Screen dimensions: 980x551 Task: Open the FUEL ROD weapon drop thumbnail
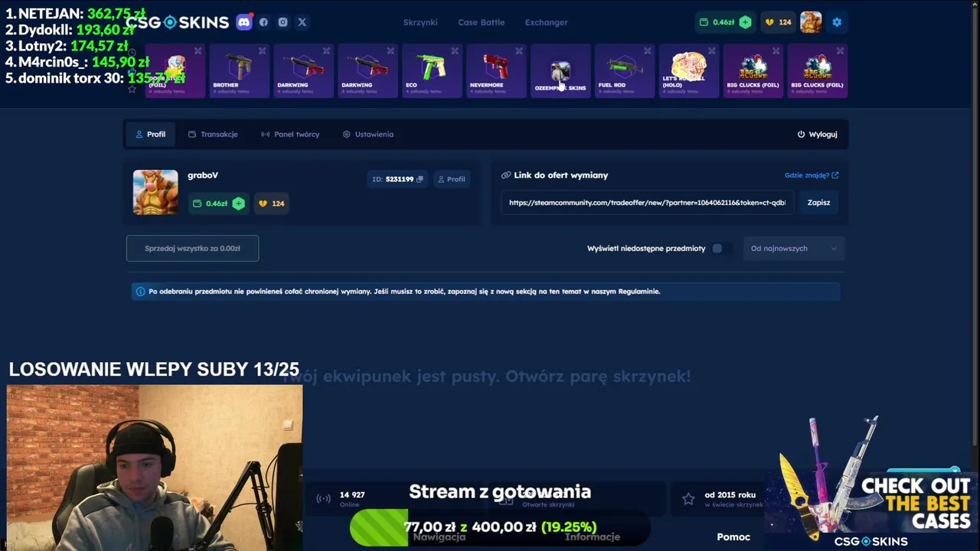tap(625, 67)
